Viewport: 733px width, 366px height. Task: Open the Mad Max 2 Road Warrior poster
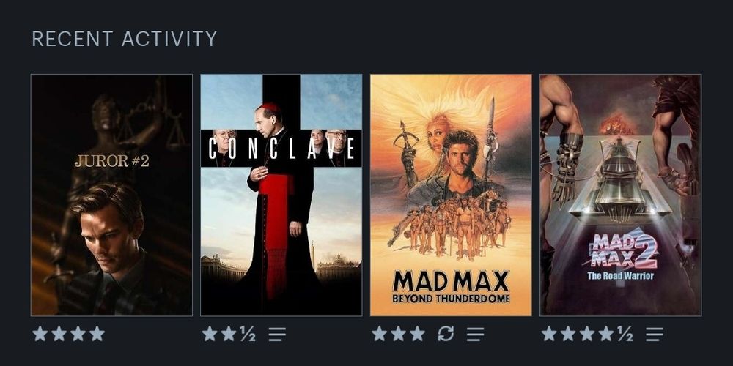coord(621,195)
